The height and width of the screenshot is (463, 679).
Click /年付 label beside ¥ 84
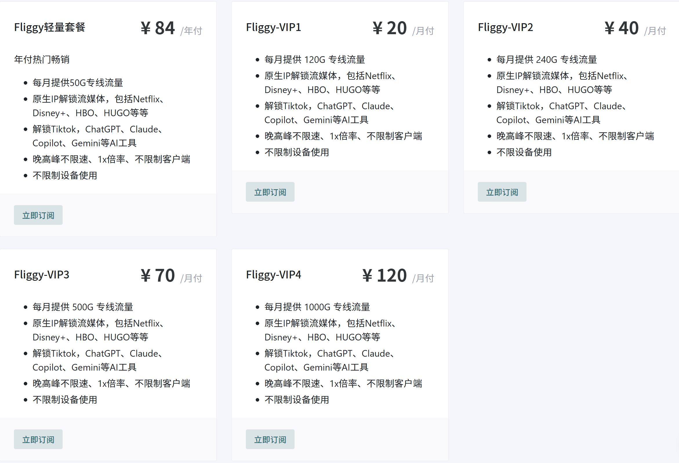(x=191, y=31)
